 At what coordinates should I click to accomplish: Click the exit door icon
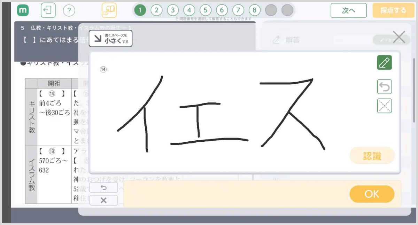48,10
